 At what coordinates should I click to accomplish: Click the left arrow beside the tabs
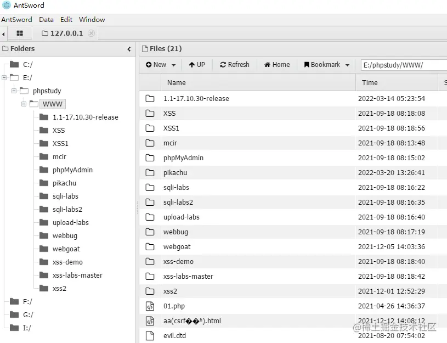click(3, 34)
